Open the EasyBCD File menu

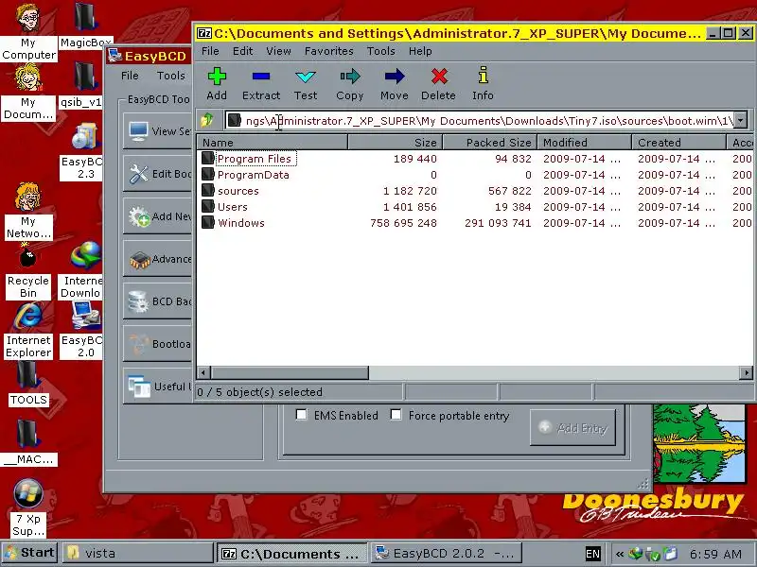[x=130, y=76]
